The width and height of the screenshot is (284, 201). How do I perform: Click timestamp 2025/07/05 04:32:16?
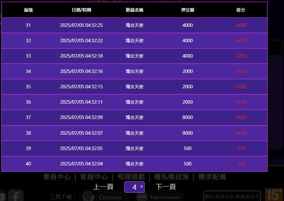pyautogui.click(x=81, y=71)
